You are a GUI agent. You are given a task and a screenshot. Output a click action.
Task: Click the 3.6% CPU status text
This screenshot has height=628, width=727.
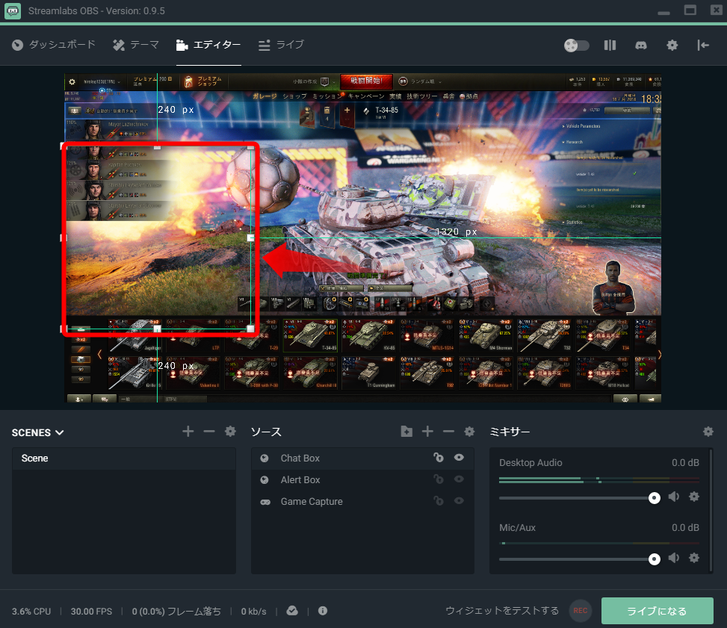click(x=31, y=612)
